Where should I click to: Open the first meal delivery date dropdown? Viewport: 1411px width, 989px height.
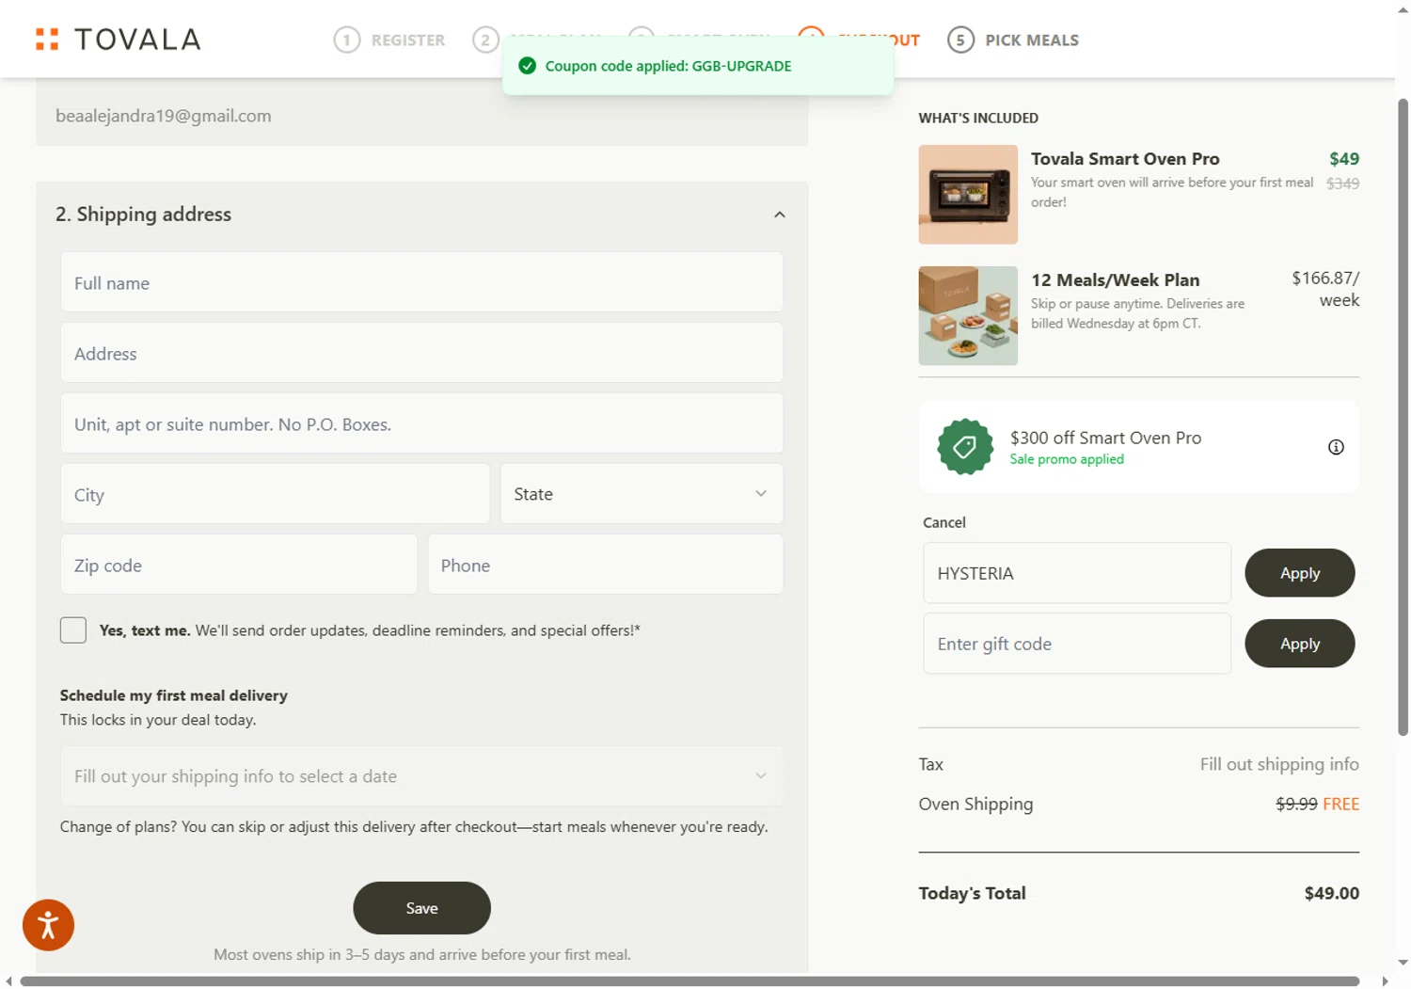point(421,775)
